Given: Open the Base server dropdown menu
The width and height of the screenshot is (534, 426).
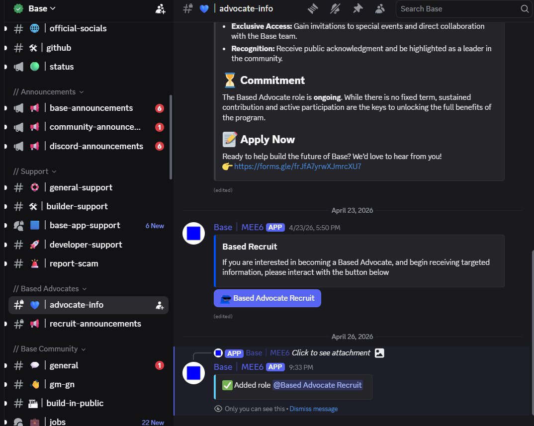Looking at the screenshot, I should point(42,8).
